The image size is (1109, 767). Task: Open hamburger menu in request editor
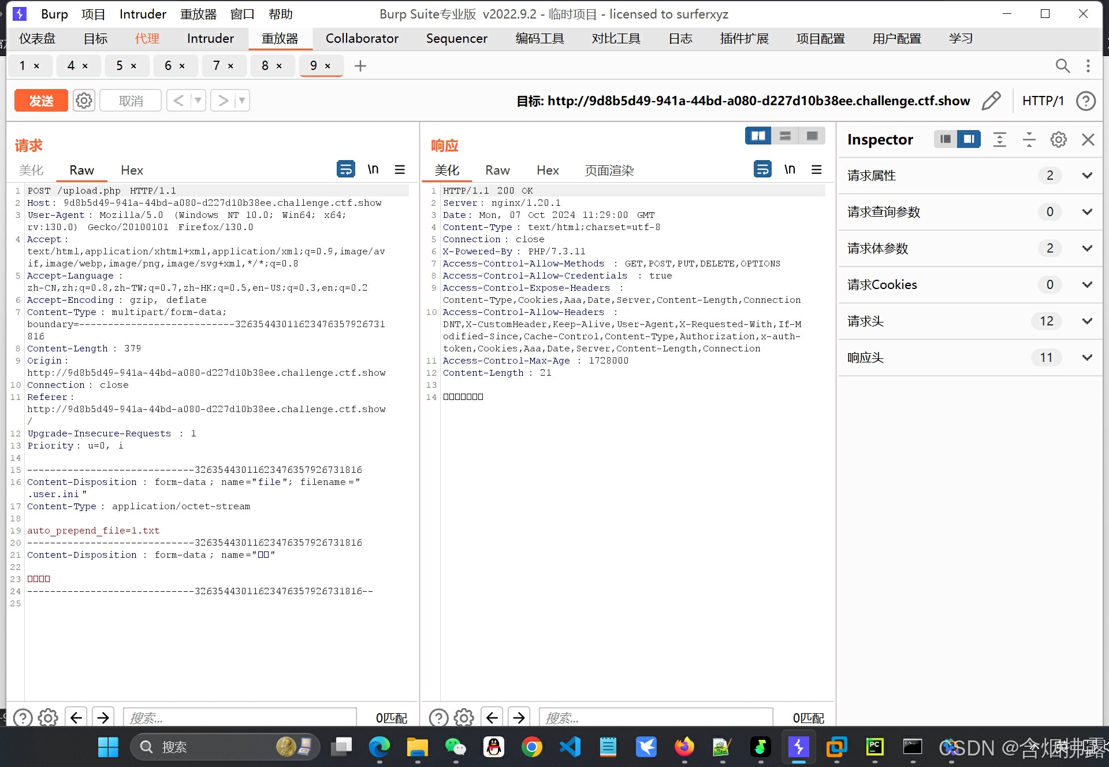tap(400, 169)
